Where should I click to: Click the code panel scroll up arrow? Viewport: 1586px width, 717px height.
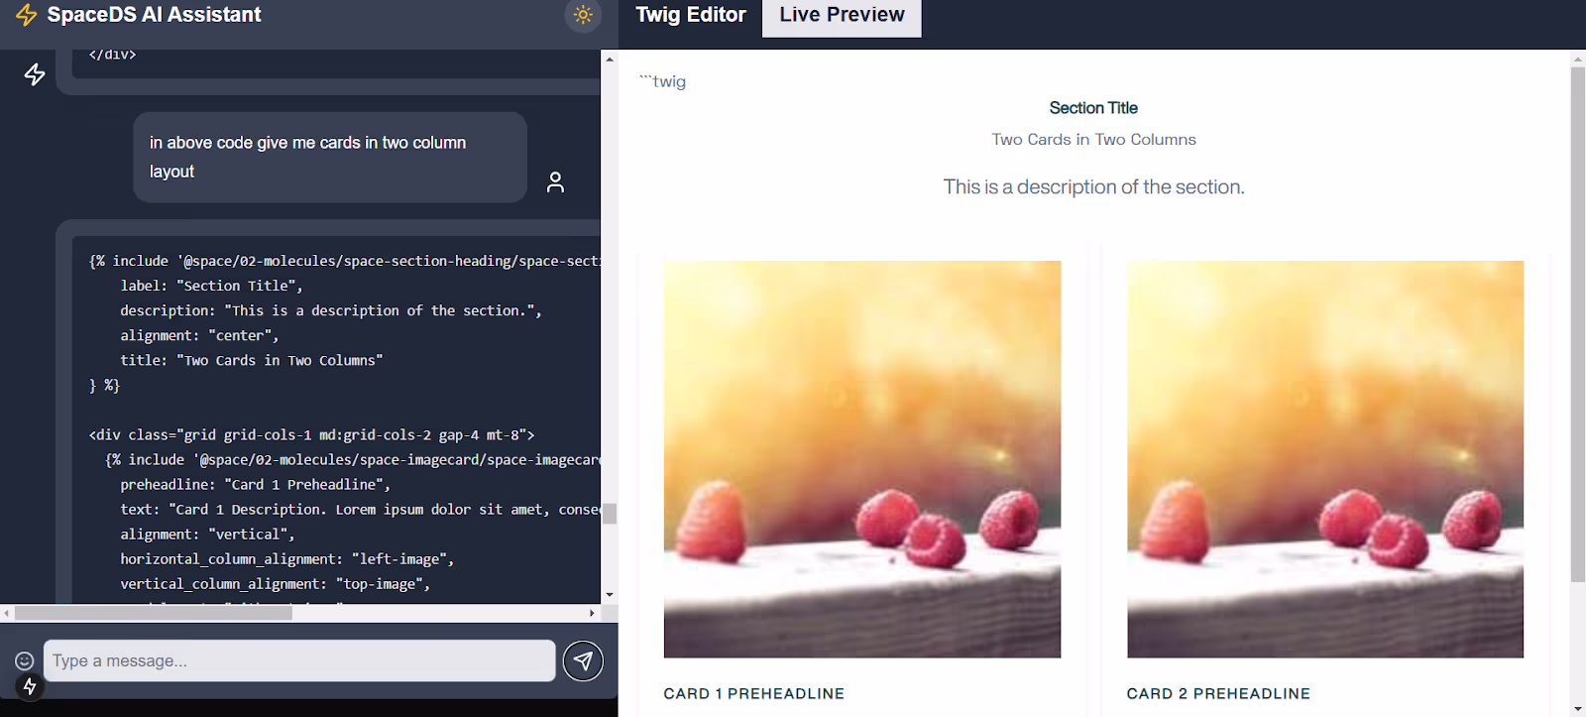[x=610, y=60]
